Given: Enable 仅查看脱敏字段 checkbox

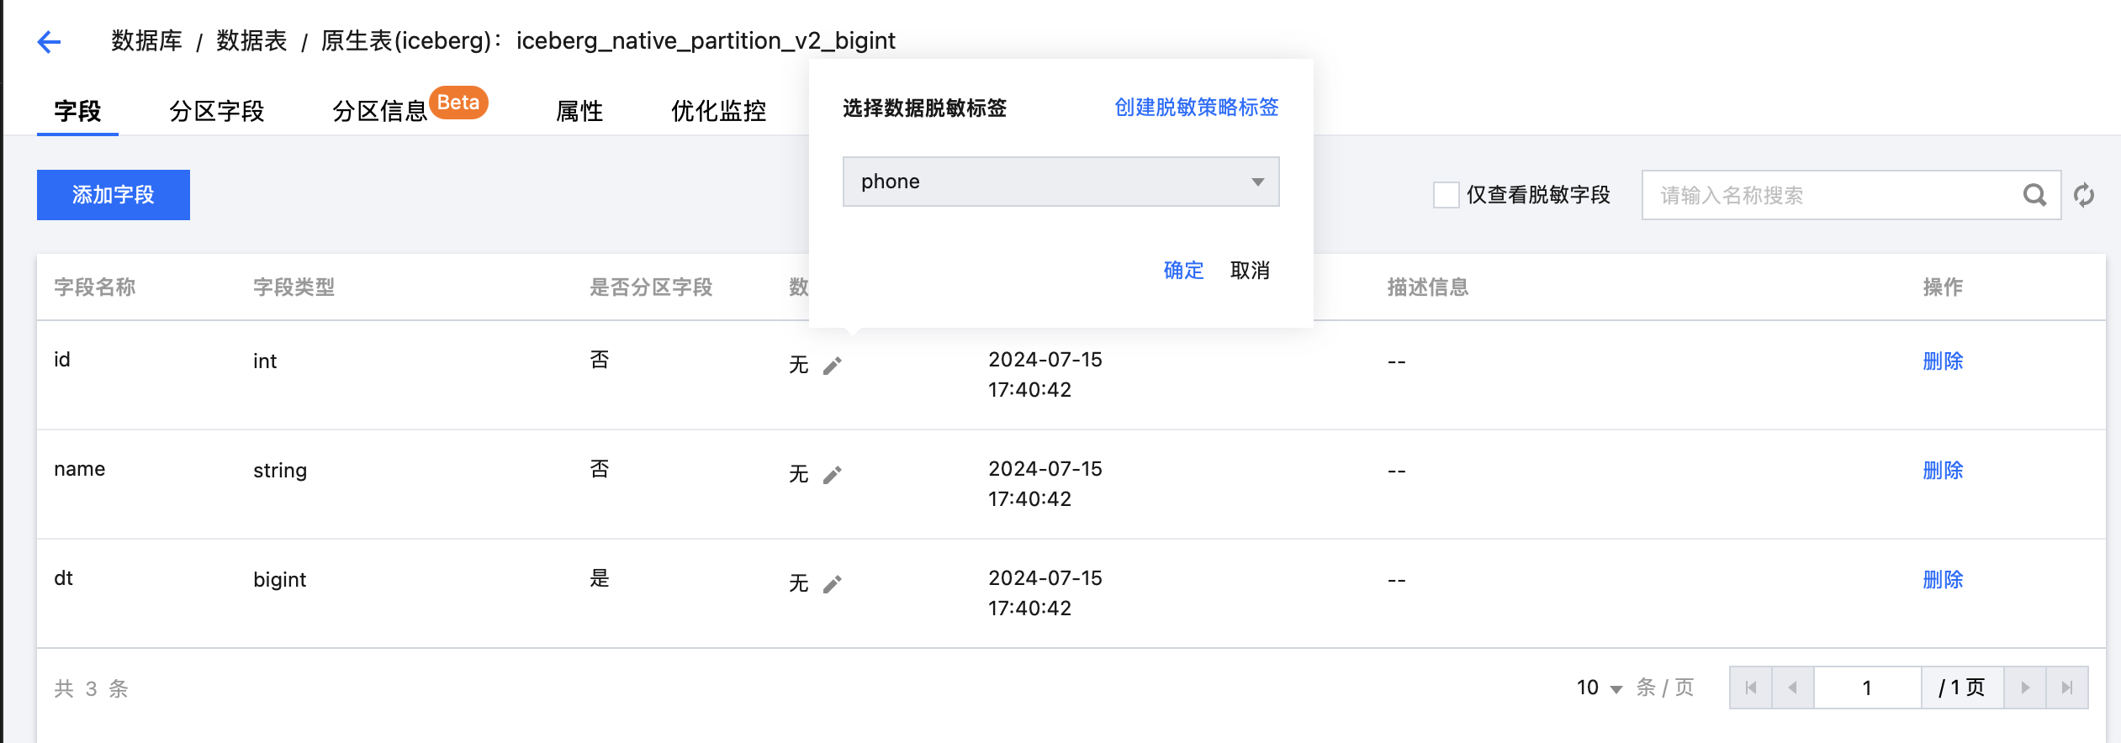Looking at the screenshot, I should point(1446,195).
